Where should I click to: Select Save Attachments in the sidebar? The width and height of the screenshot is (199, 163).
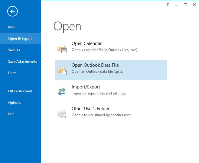point(22,62)
